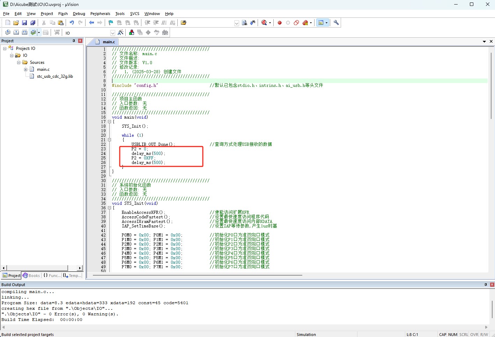Select the main.c editor tab
495x337 pixels.
106,42
